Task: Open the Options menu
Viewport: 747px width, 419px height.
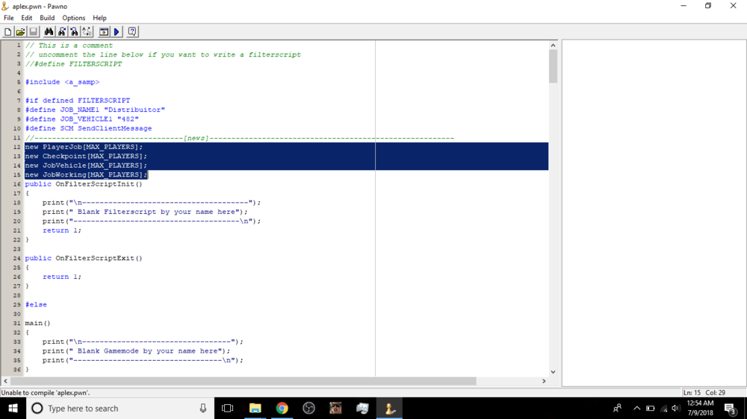Action: point(73,18)
